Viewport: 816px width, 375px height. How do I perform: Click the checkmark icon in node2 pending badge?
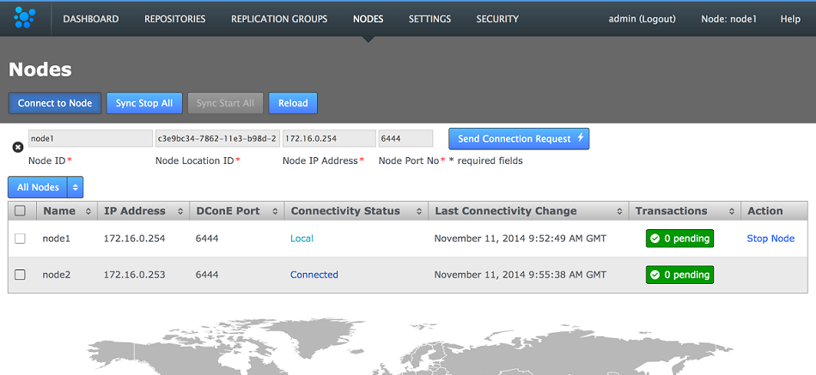pyautogui.click(x=655, y=275)
